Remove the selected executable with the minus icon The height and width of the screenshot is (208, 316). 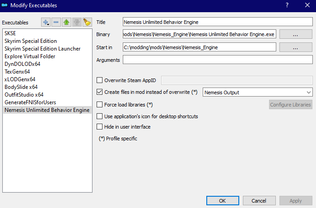click(56, 22)
